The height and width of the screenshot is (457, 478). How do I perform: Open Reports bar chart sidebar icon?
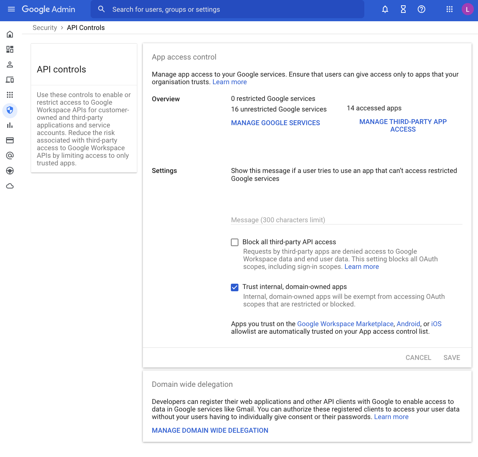(10, 125)
